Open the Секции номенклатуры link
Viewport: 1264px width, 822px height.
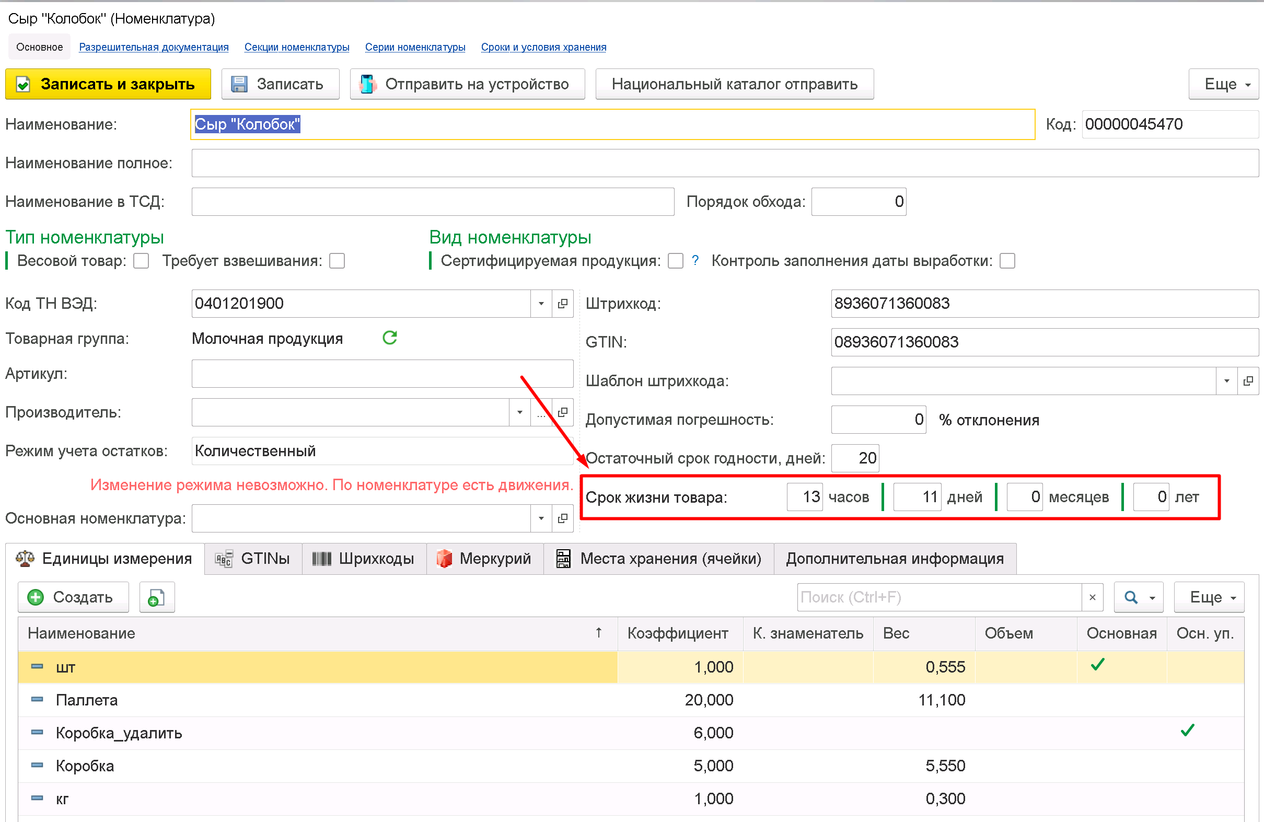point(296,47)
